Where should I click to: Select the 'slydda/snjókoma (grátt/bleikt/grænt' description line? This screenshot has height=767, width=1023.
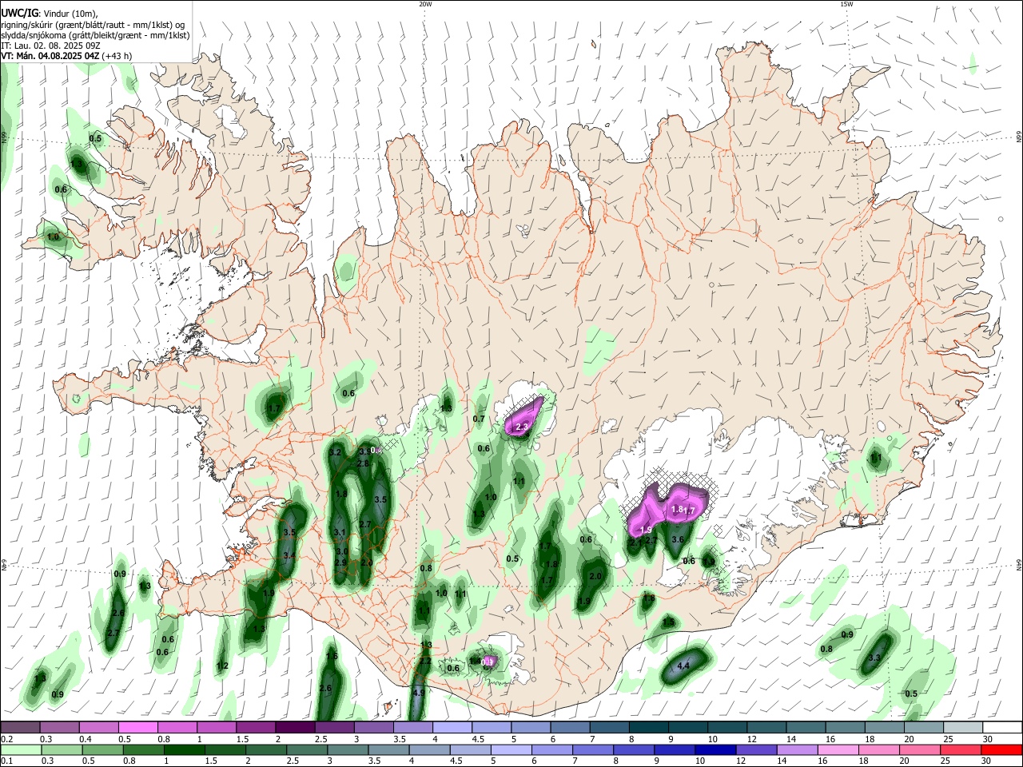click(95, 35)
